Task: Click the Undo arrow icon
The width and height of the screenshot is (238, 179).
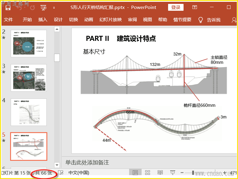Action: 19,8
